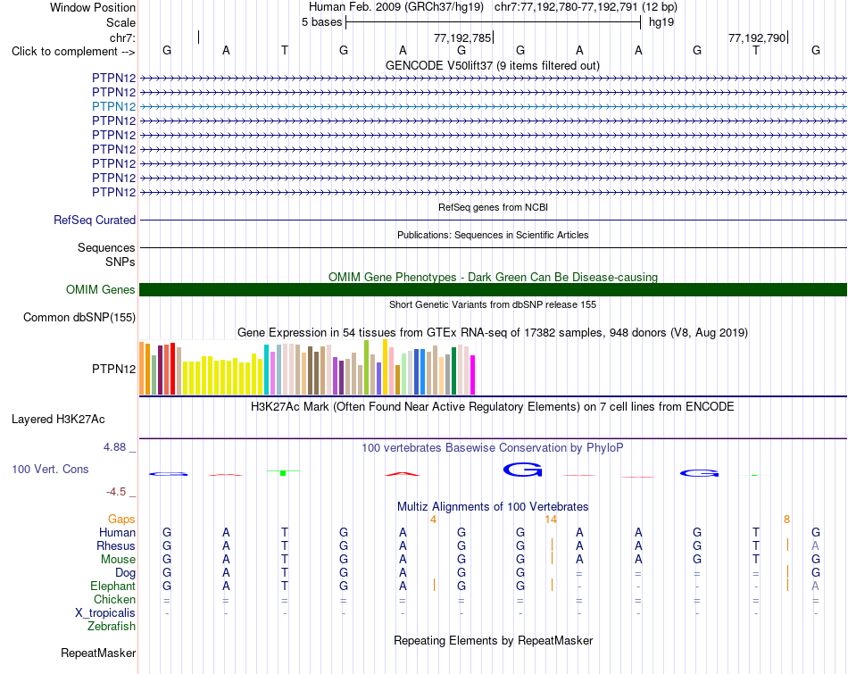Click the Common dbSNP(155) track label
This screenshot has height=674, width=848.
point(79,318)
